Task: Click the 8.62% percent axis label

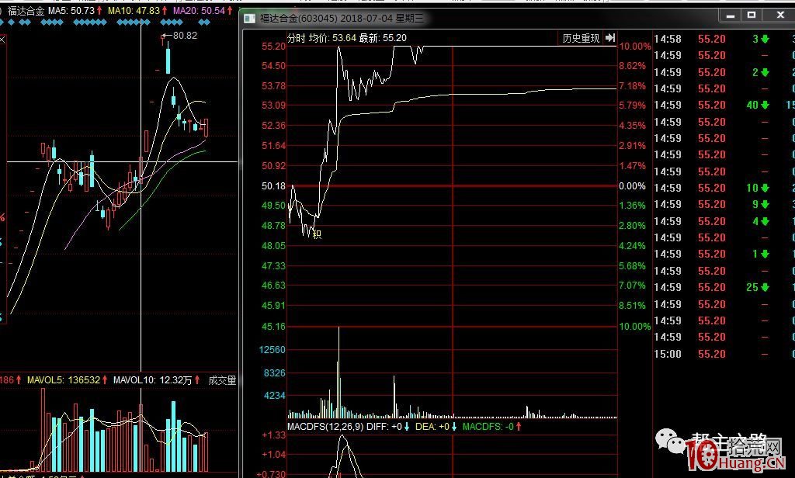Action: (x=632, y=66)
